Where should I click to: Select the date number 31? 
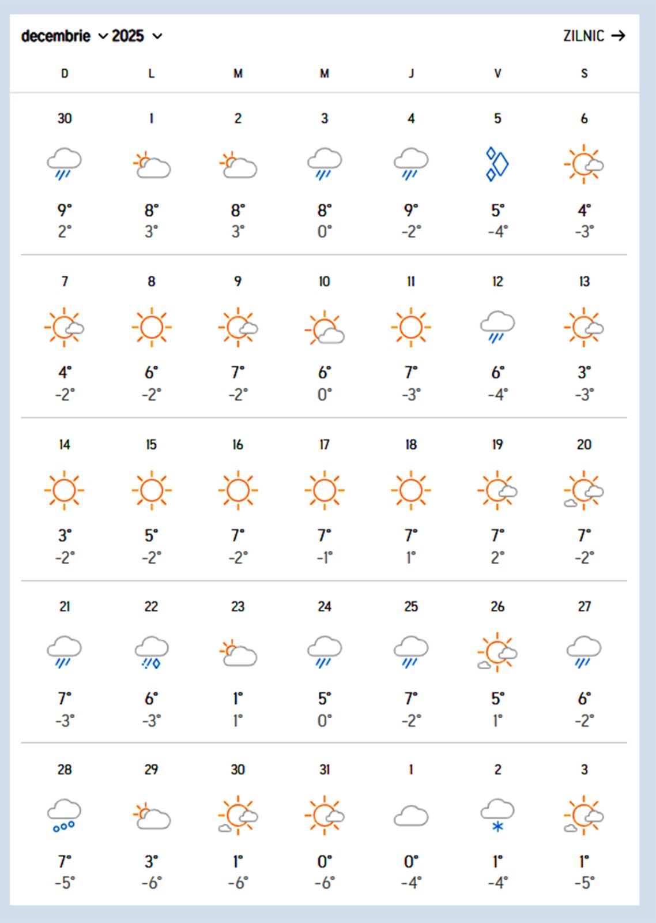324,770
